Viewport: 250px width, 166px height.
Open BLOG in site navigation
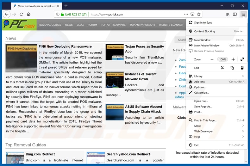point(80,25)
